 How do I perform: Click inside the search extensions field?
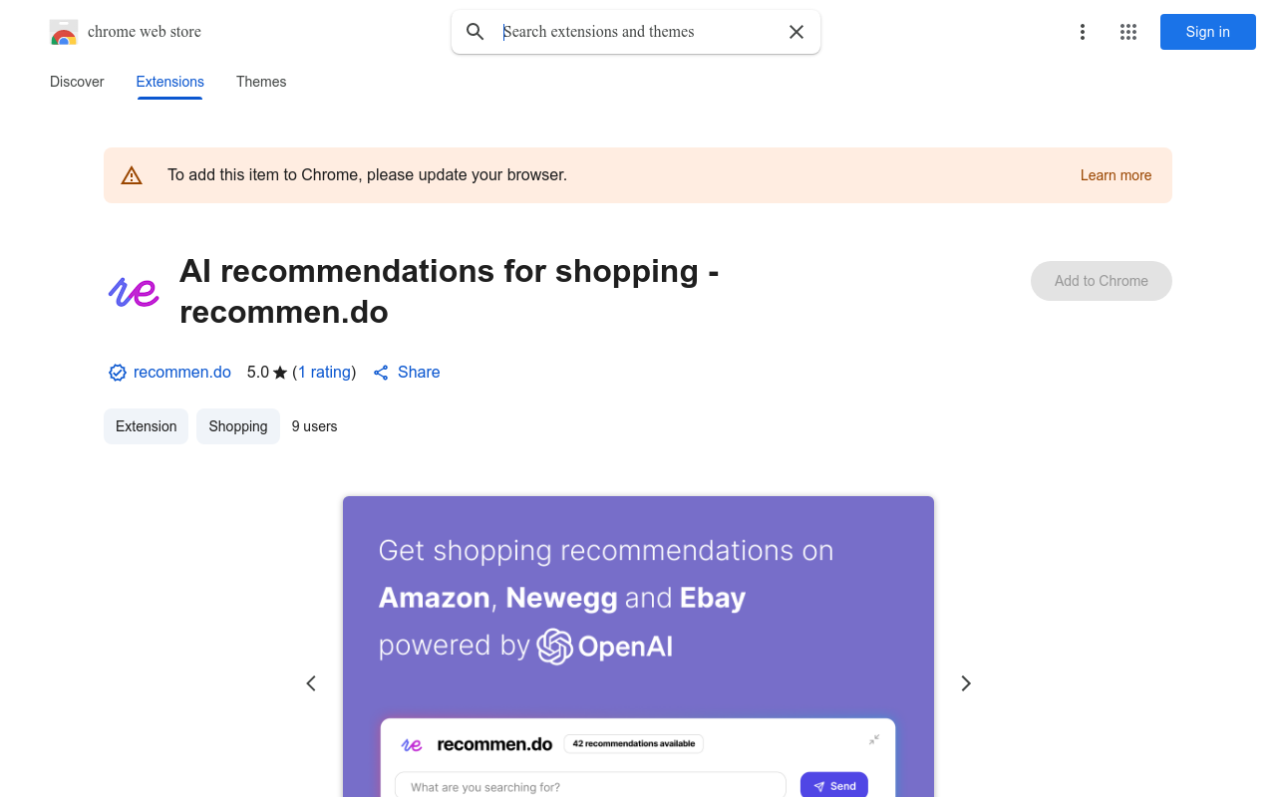pos(628,31)
